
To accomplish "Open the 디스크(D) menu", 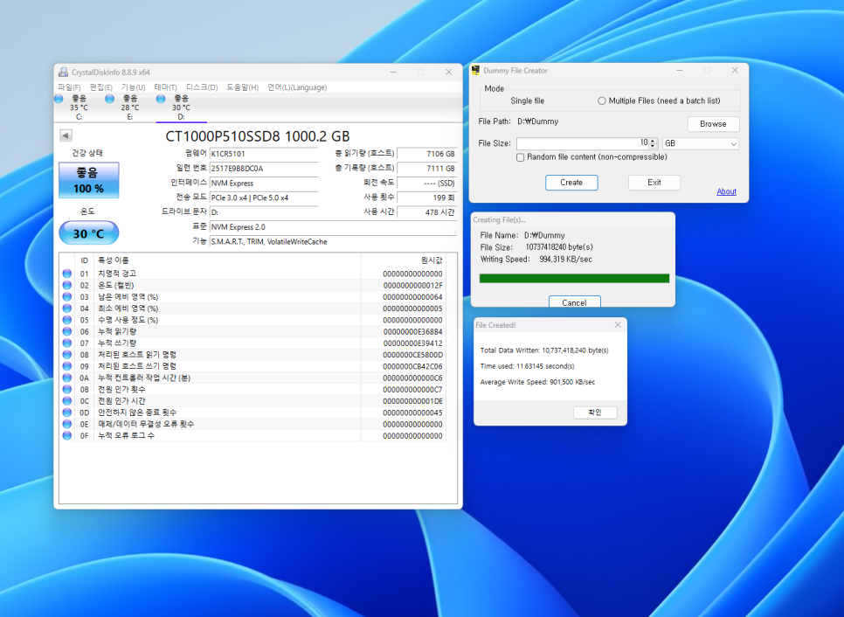I will (x=202, y=87).
